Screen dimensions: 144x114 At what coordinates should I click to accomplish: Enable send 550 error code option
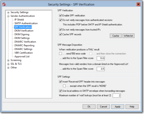pos(60,54)
